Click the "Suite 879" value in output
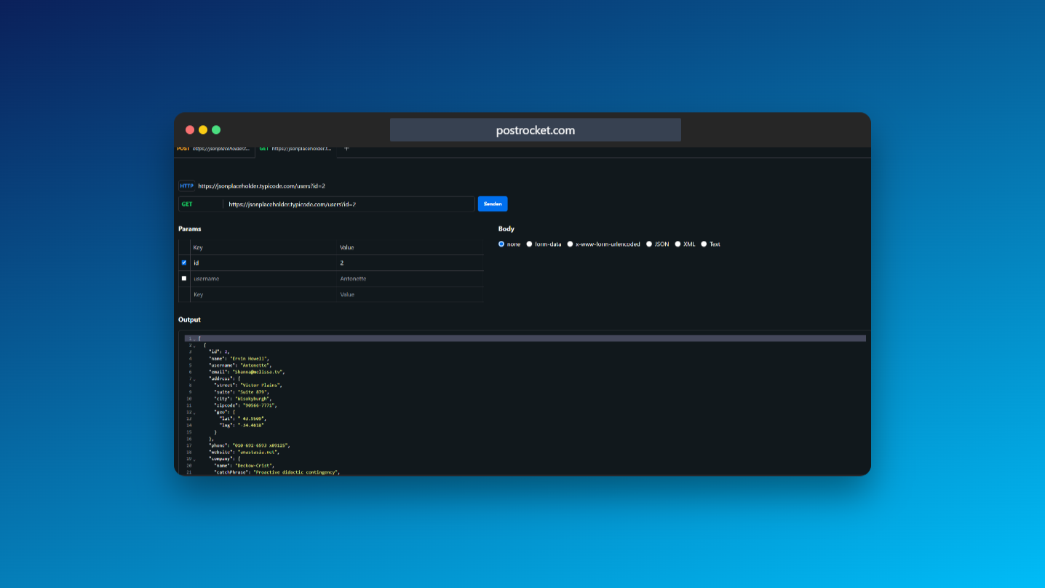Image resolution: width=1045 pixels, height=588 pixels. click(253, 392)
